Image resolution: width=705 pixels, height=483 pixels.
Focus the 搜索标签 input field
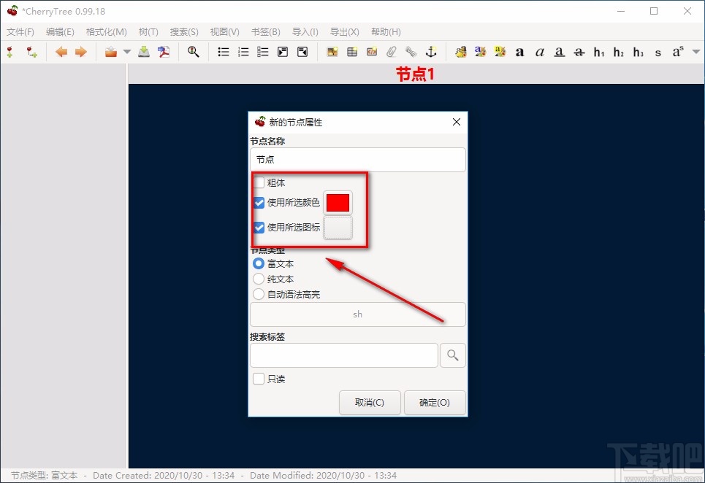tap(344, 355)
